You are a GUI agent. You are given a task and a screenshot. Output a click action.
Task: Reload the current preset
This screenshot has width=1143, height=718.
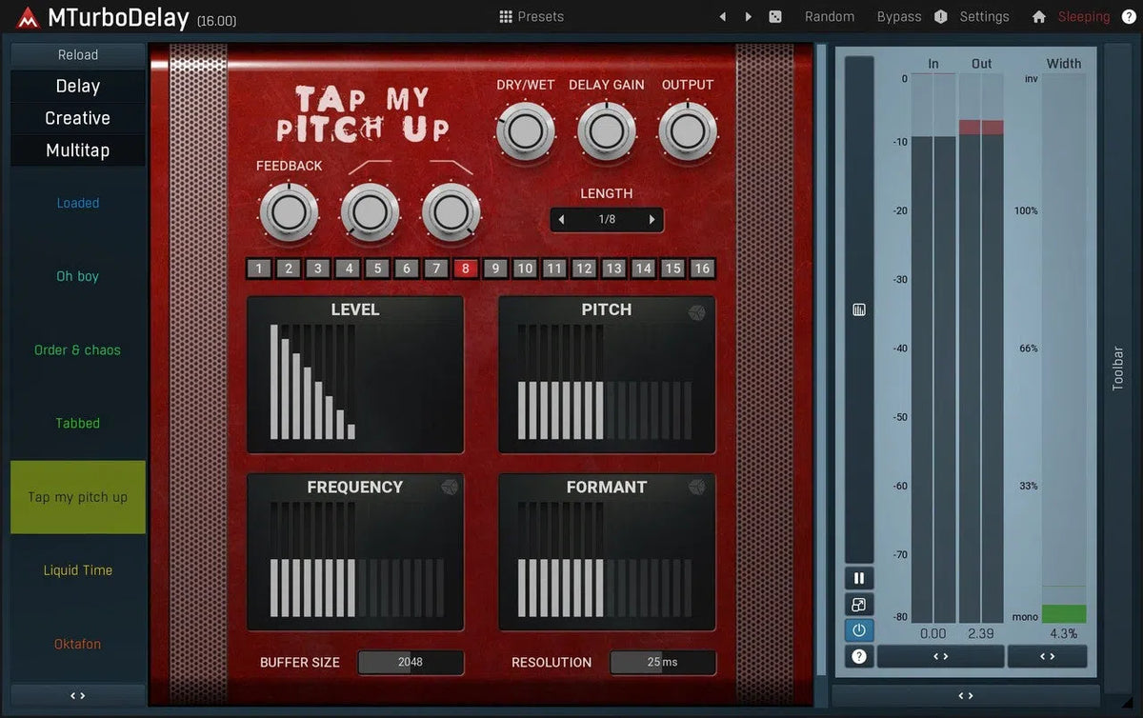[x=77, y=54]
